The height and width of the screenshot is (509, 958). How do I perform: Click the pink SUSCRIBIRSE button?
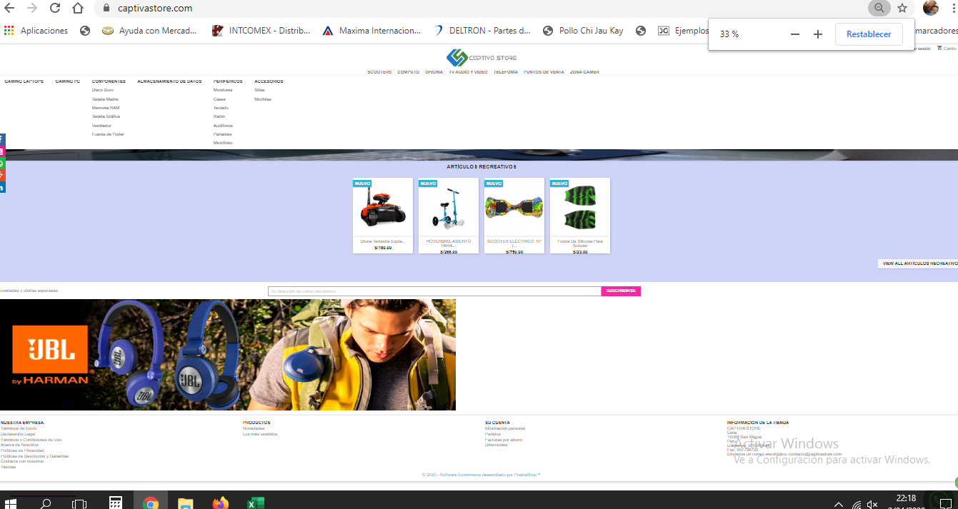click(x=621, y=291)
